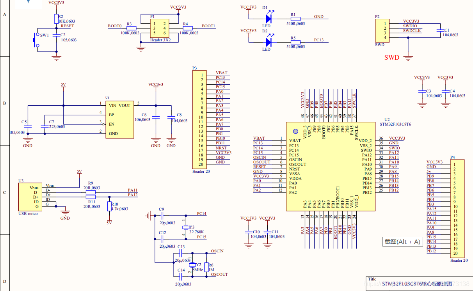This screenshot has height=291, width=473.
Task: Select resistor R5 going to PC13
Action: click(295, 42)
